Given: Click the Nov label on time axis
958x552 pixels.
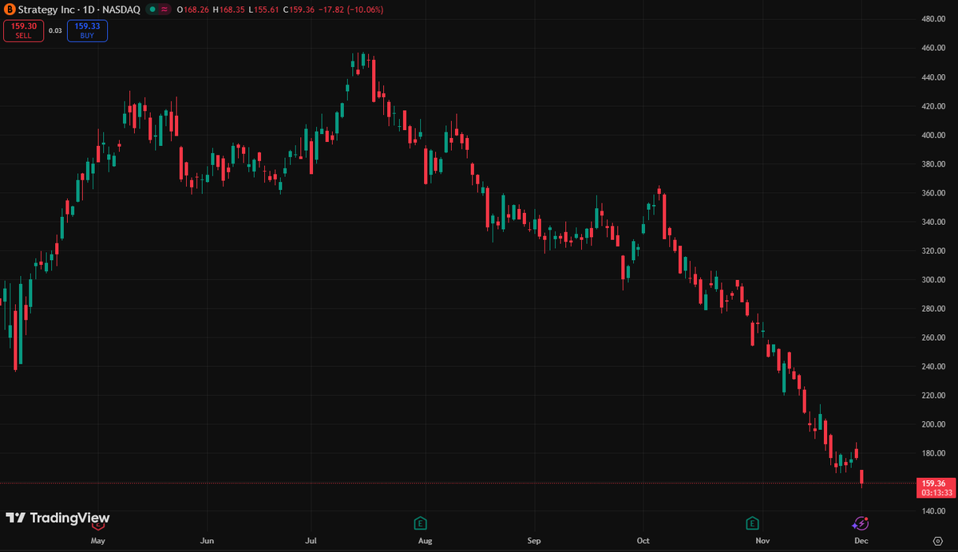Looking at the screenshot, I should point(762,541).
